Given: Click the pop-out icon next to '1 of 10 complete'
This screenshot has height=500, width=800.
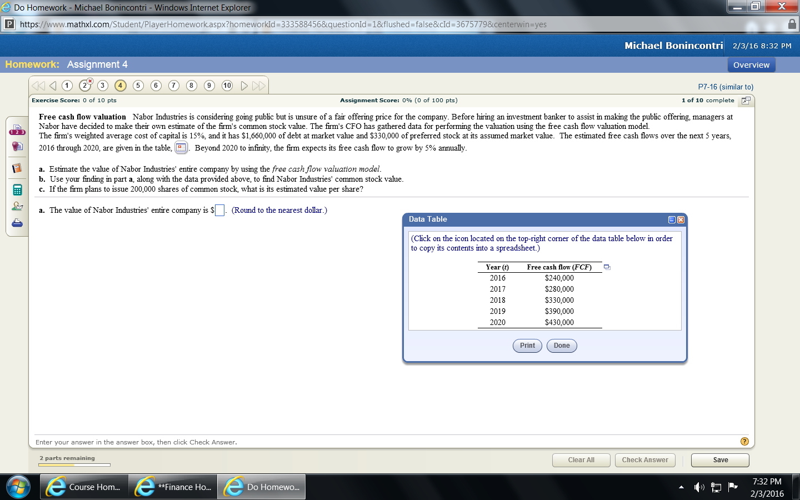Looking at the screenshot, I should (x=745, y=101).
